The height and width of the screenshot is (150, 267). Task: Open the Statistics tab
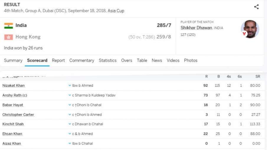coord(107,60)
